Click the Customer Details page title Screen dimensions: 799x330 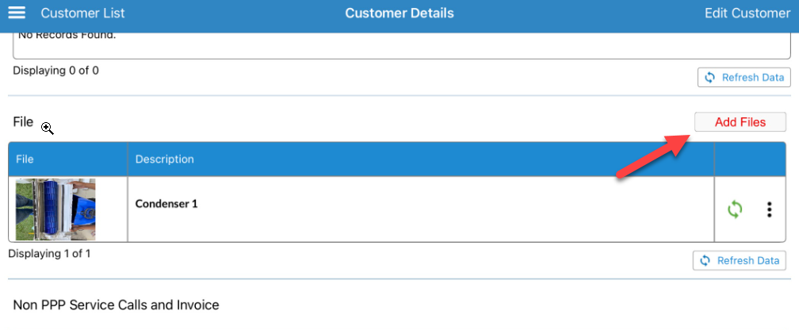(x=399, y=13)
